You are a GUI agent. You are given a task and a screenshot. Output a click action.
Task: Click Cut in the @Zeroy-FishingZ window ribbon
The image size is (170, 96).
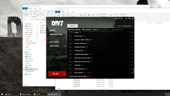click(x=39, y=11)
